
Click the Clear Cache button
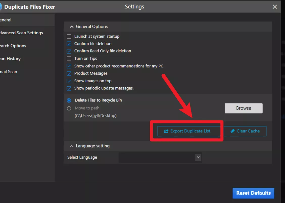[245, 131]
